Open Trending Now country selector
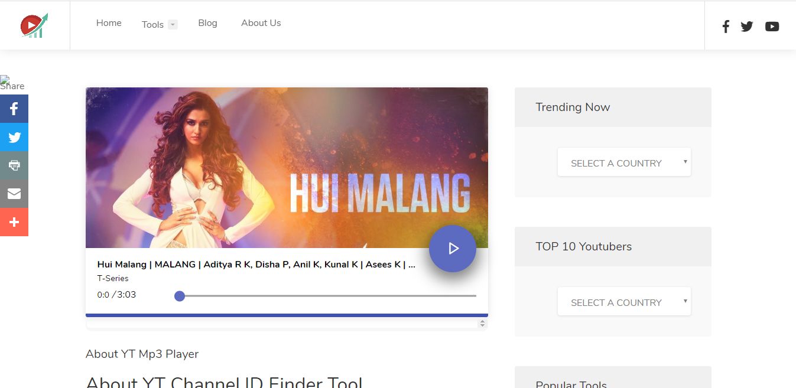The image size is (796, 388). pos(624,162)
